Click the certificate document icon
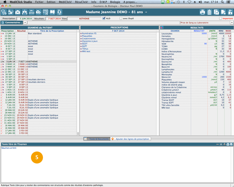The height and width of the screenshot is (187, 234). pyautogui.click(x=46, y=12)
